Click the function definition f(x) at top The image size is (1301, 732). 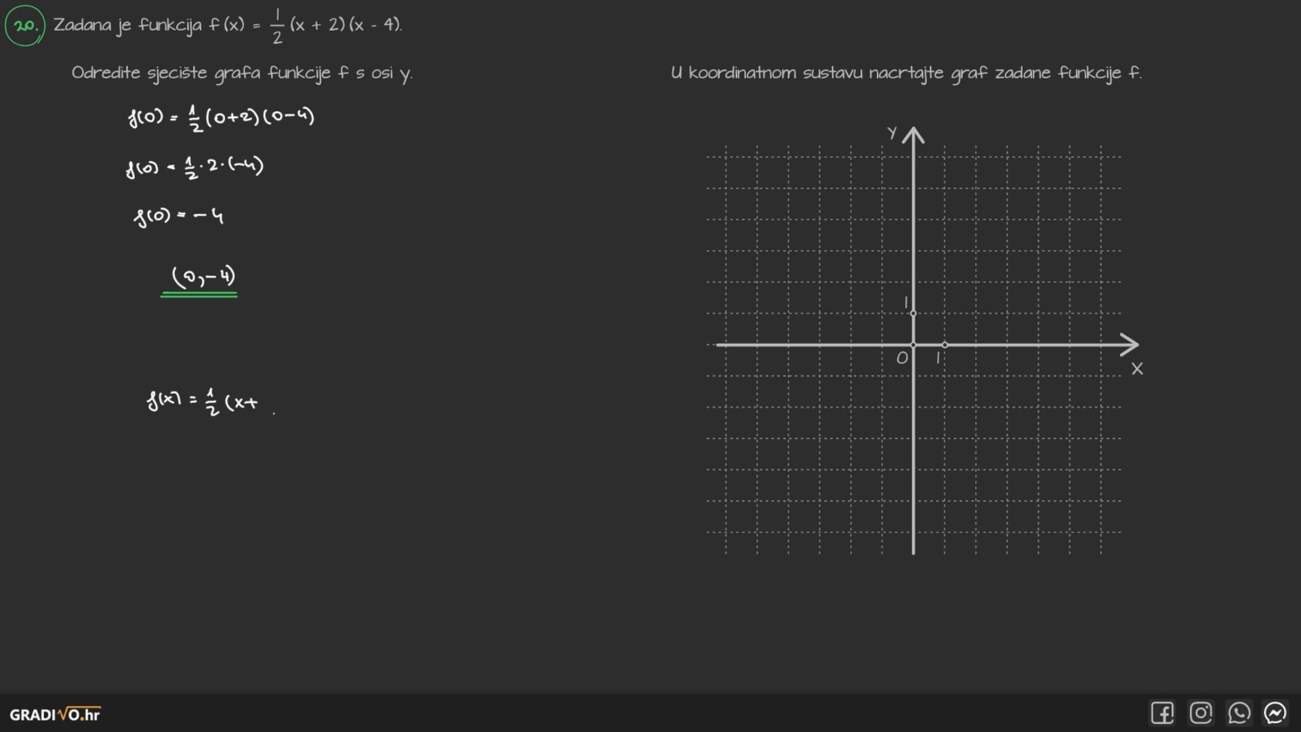pyautogui.click(x=227, y=26)
